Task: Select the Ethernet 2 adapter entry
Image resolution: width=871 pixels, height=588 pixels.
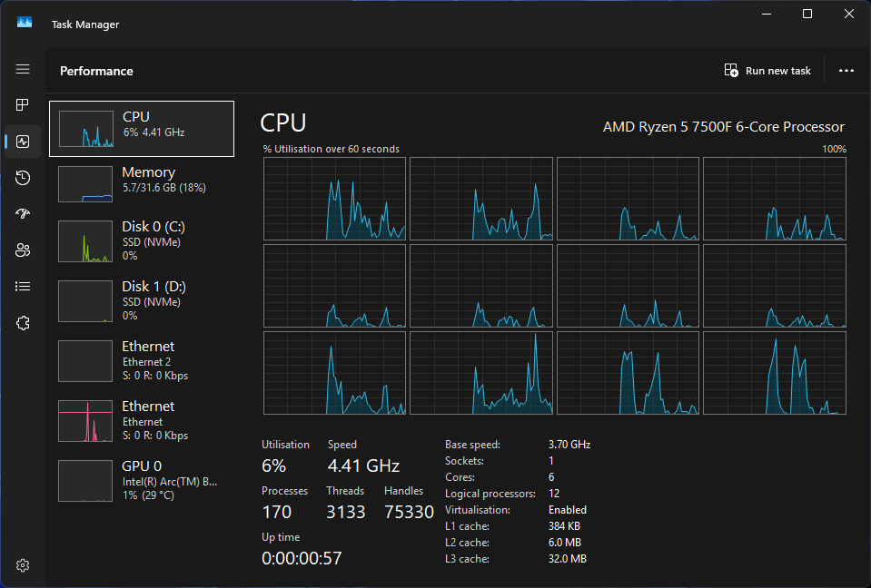Action: 142,360
